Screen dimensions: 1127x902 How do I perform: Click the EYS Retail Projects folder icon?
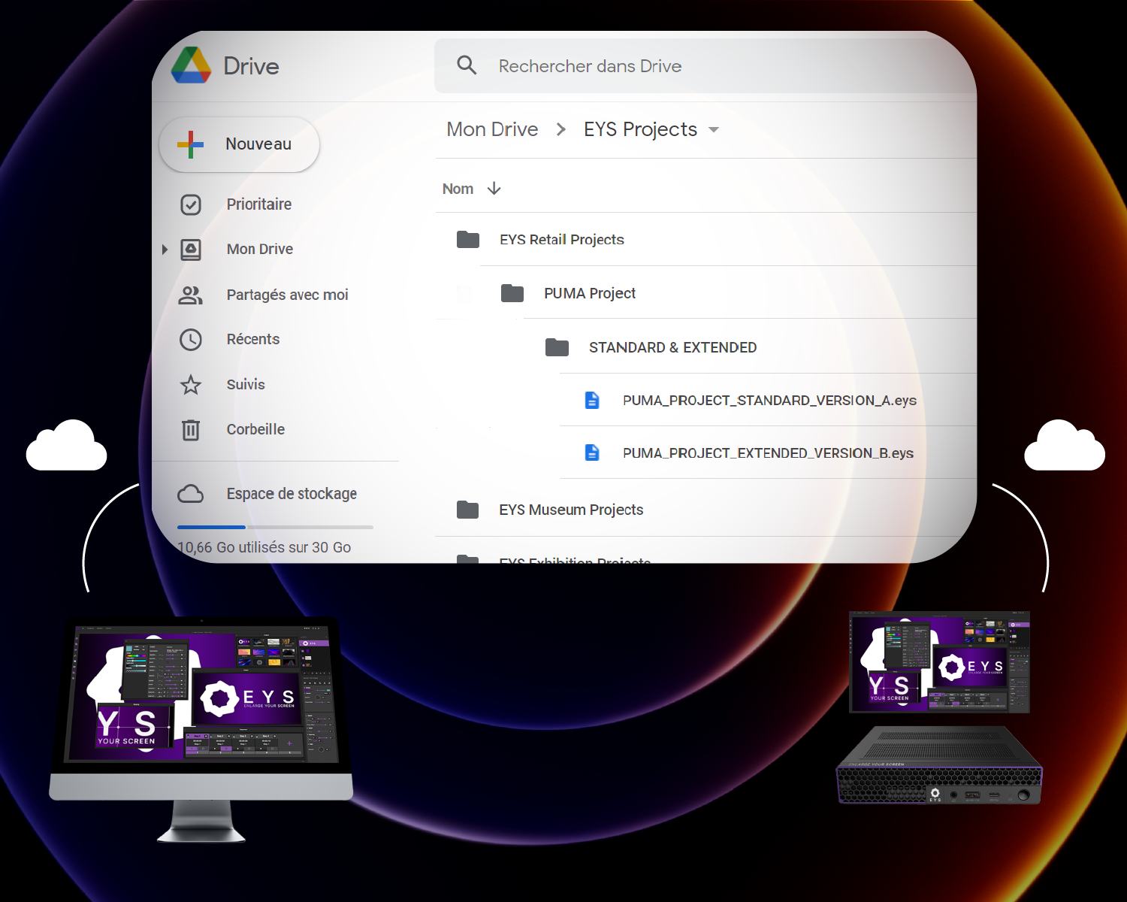468,240
